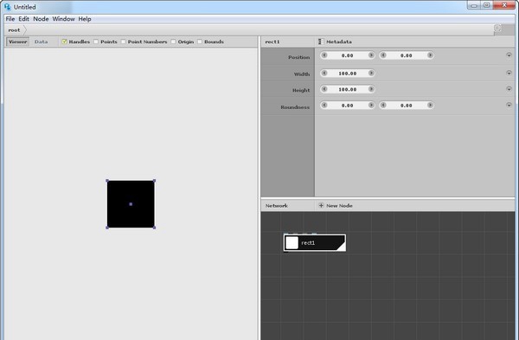The width and height of the screenshot is (519, 340).
Task: Open the Node menu
Action: tap(41, 19)
